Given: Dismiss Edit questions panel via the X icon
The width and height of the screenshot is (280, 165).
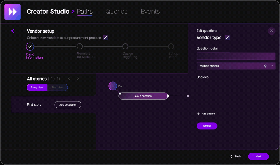Looking at the screenshot, I should point(271,31).
